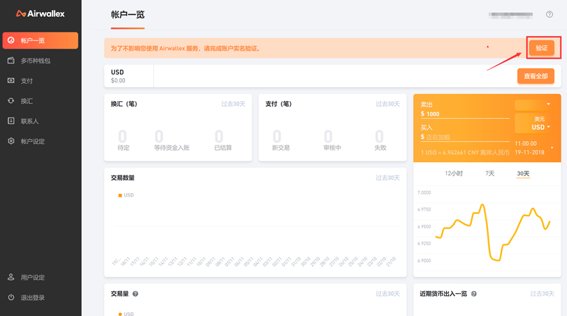
Task: Click the 帐户设定 gear icon
Action: point(11,141)
